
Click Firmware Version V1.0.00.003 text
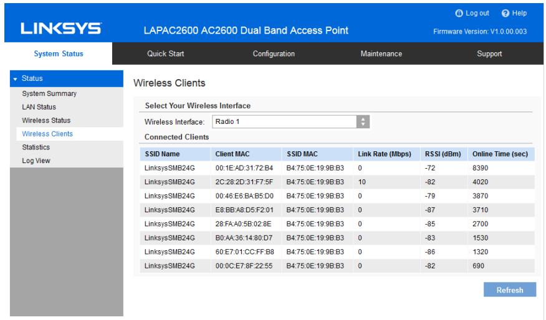click(x=480, y=32)
